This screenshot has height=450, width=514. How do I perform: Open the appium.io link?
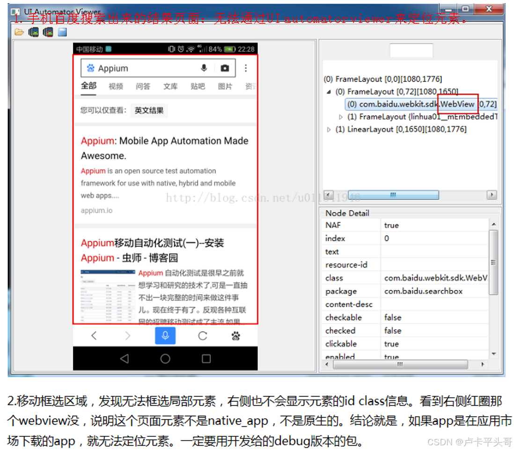(x=97, y=210)
